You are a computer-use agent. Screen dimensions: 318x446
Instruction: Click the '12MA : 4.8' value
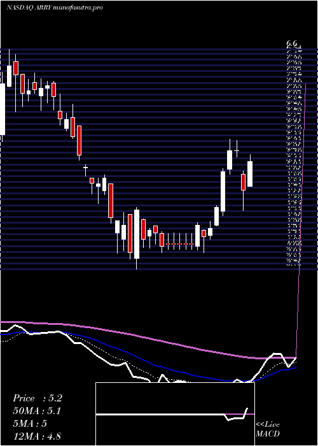[x=37, y=436]
